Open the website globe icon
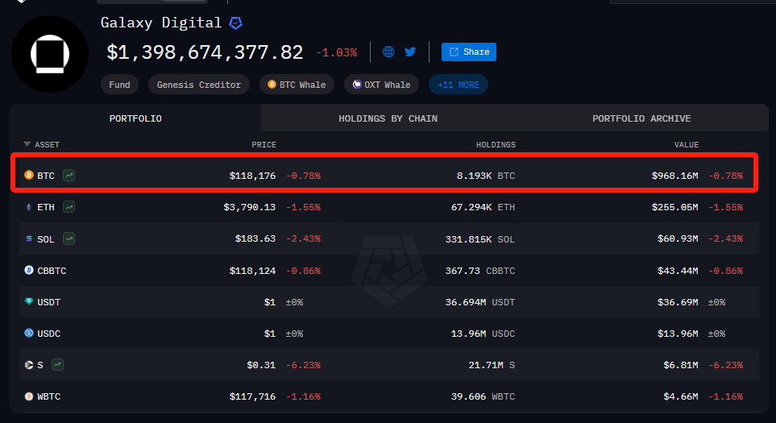 (x=388, y=52)
